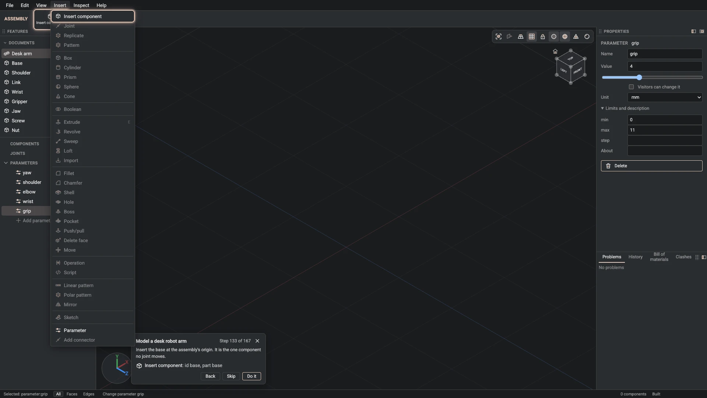The image size is (707, 398).
Task: Select the TOP face of view cube
Action: pyautogui.click(x=570, y=59)
